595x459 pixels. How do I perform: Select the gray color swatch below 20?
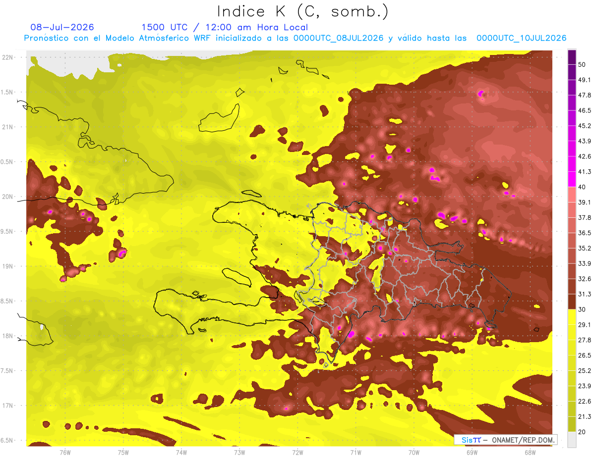click(572, 440)
